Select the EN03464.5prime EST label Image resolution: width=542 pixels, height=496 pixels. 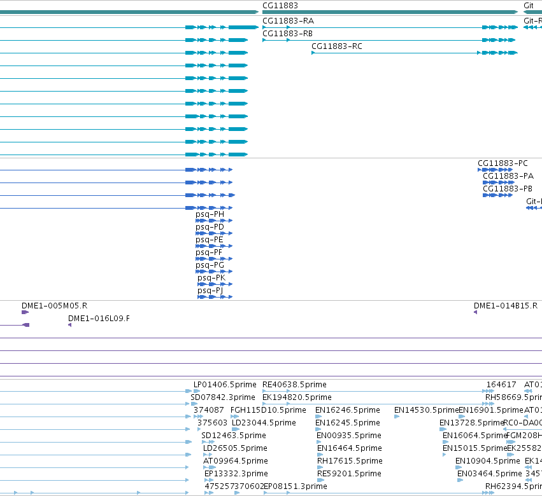click(x=490, y=474)
